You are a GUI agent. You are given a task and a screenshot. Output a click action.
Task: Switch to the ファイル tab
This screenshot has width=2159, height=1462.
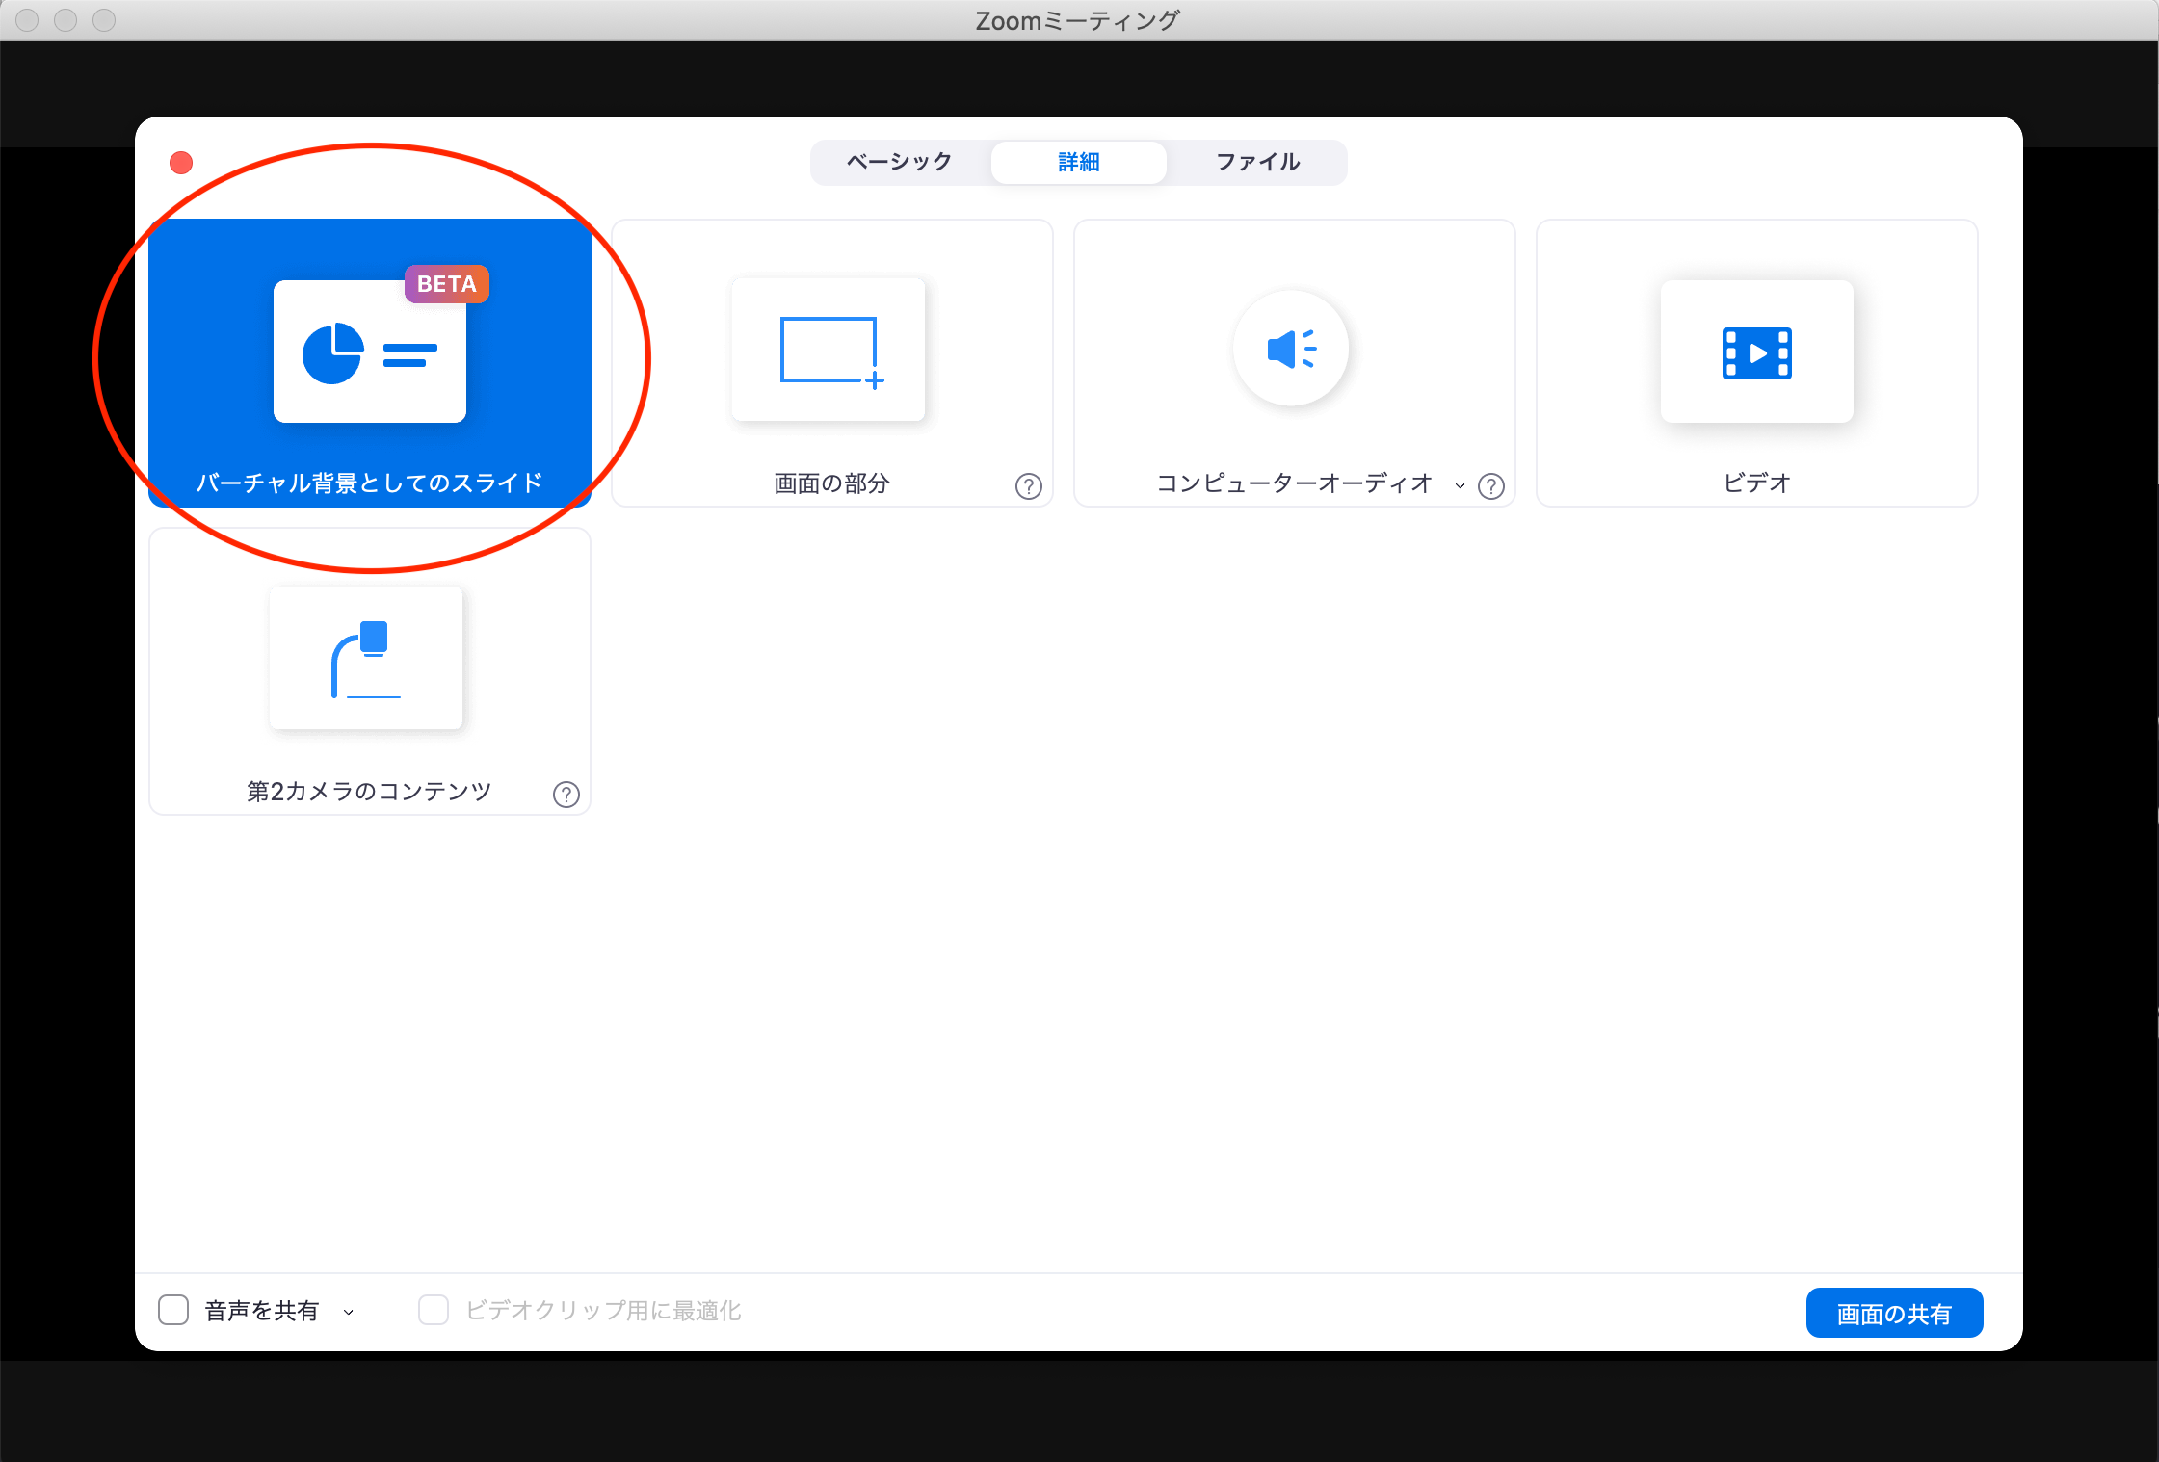click(x=1257, y=162)
